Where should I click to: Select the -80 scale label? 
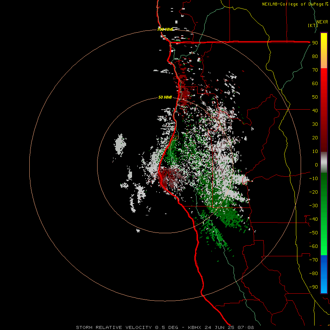(x=313, y=274)
